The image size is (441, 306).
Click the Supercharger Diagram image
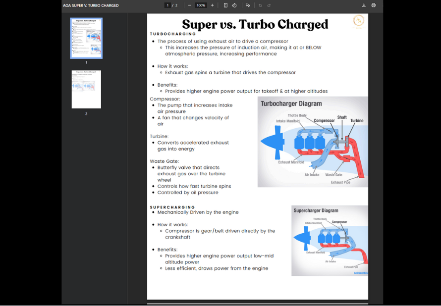(330, 241)
